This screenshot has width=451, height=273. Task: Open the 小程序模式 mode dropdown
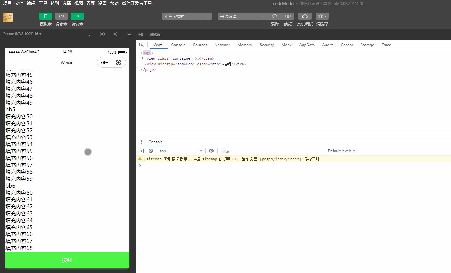click(x=187, y=16)
